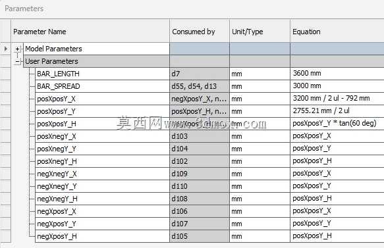This screenshot has width=384, height=248.
Task: Click the d105 consumed-by cell
Action: (x=200, y=236)
